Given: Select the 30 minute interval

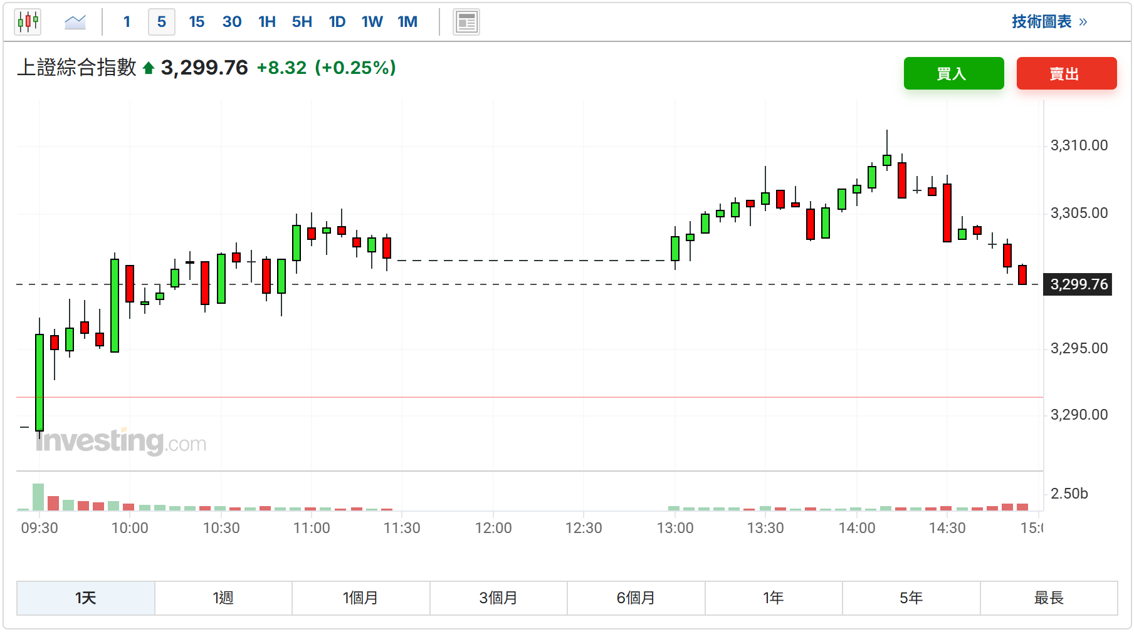Looking at the screenshot, I should 232,22.
